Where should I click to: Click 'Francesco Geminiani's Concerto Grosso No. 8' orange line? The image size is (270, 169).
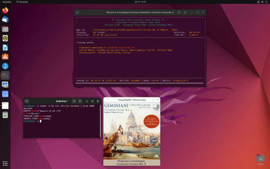tap(106, 48)
